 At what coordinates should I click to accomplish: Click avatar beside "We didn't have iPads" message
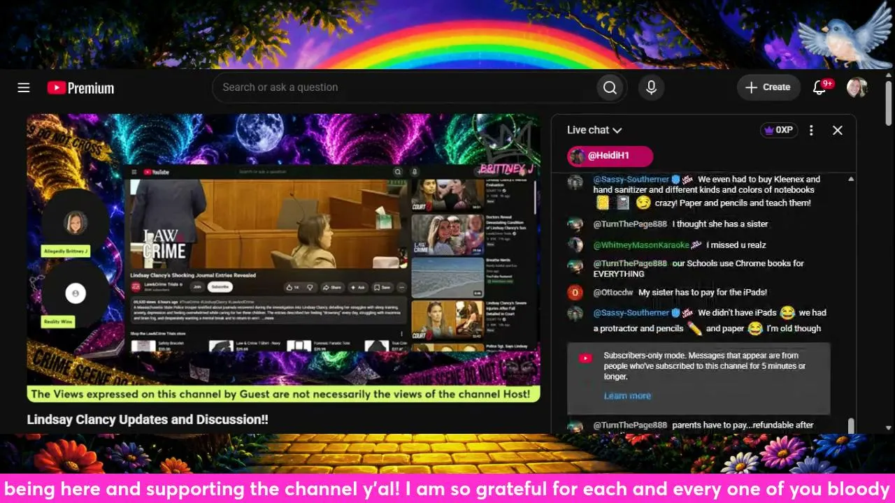[575, 314]
